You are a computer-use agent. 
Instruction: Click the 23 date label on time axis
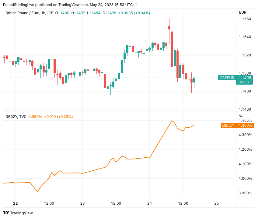[x=82, y=203]
